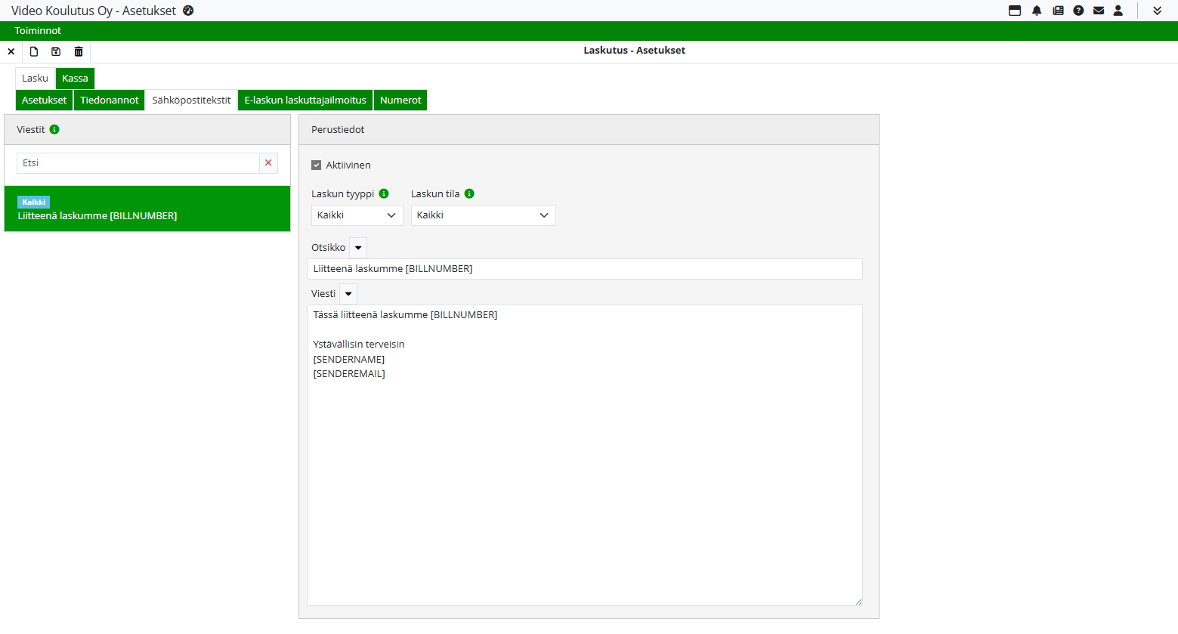Clear the Etsi search with red X

(268, 163)
